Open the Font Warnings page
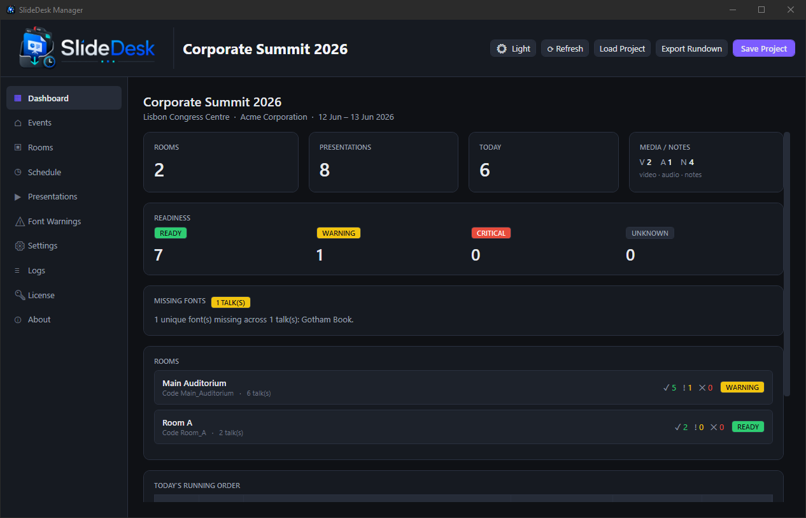Viewport: 806px width, 518px height. point(64,222)
